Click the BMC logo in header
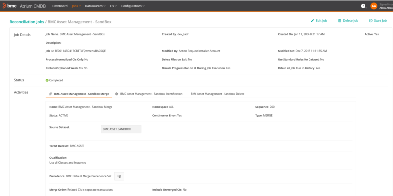 [x=9, y=6]
